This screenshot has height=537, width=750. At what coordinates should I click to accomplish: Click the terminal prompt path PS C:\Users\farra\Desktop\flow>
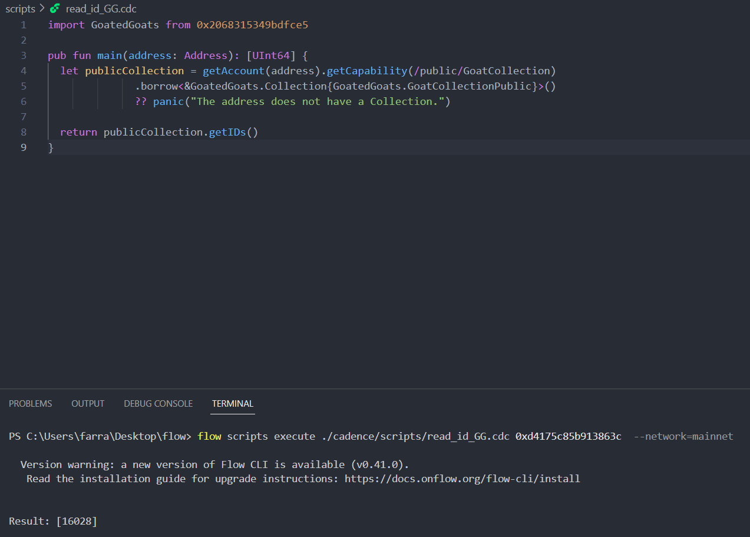click(100, 436)
